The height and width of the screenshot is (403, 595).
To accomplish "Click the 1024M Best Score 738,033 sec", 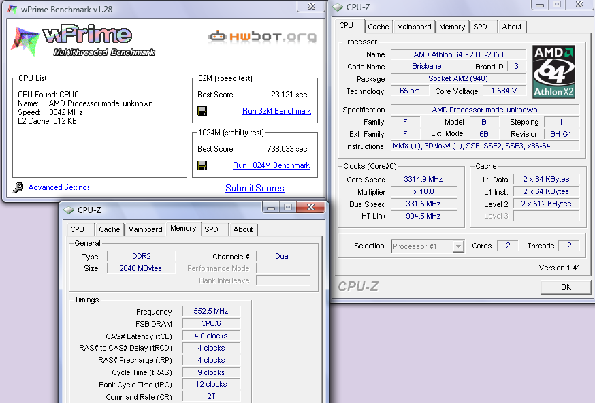I will [x=287, y=149].
